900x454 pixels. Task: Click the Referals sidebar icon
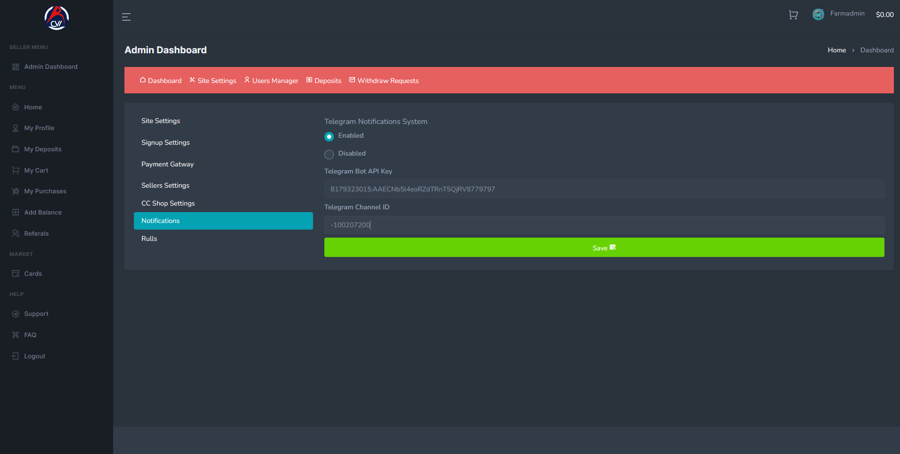(16, 234)
